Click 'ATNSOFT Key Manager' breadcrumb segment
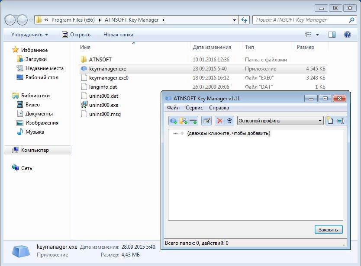 [x=132, y=20]
